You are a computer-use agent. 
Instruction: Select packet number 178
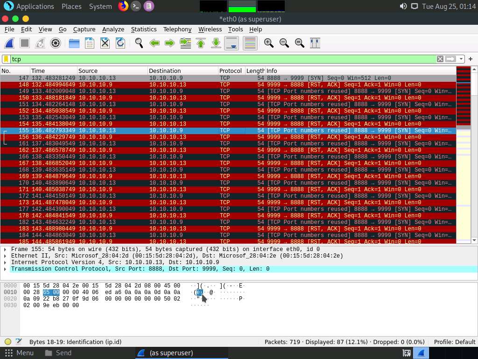228,215
